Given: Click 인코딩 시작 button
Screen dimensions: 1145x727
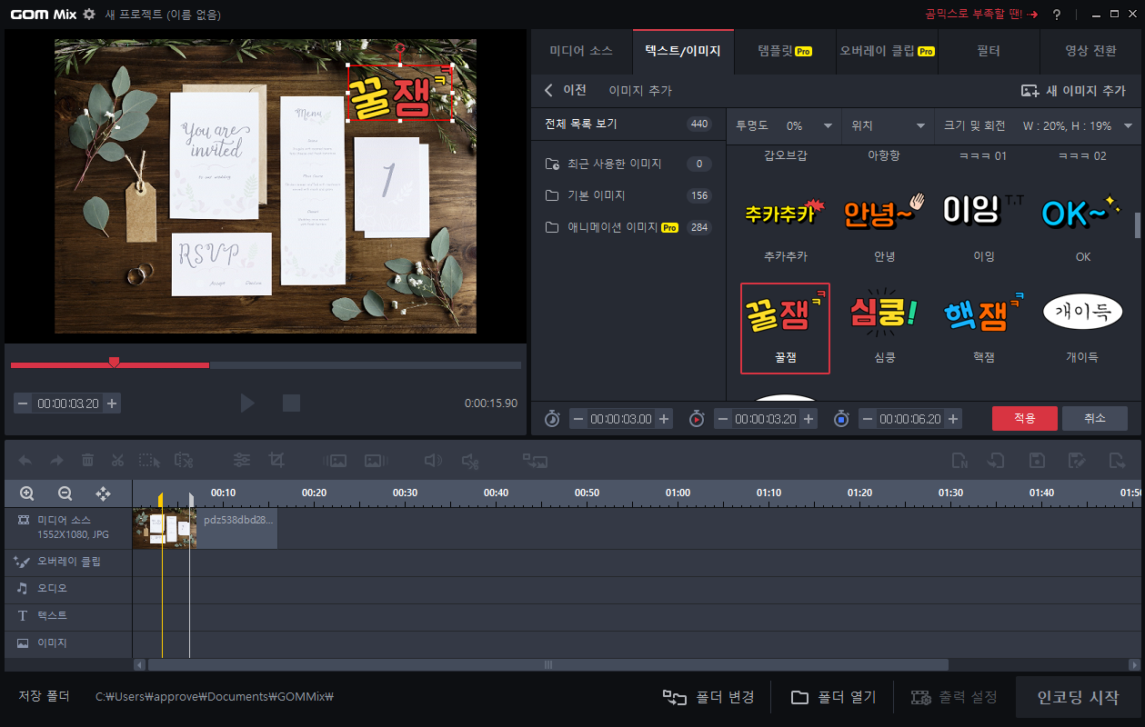Looking at the screenshot, I should (1078, 697).
